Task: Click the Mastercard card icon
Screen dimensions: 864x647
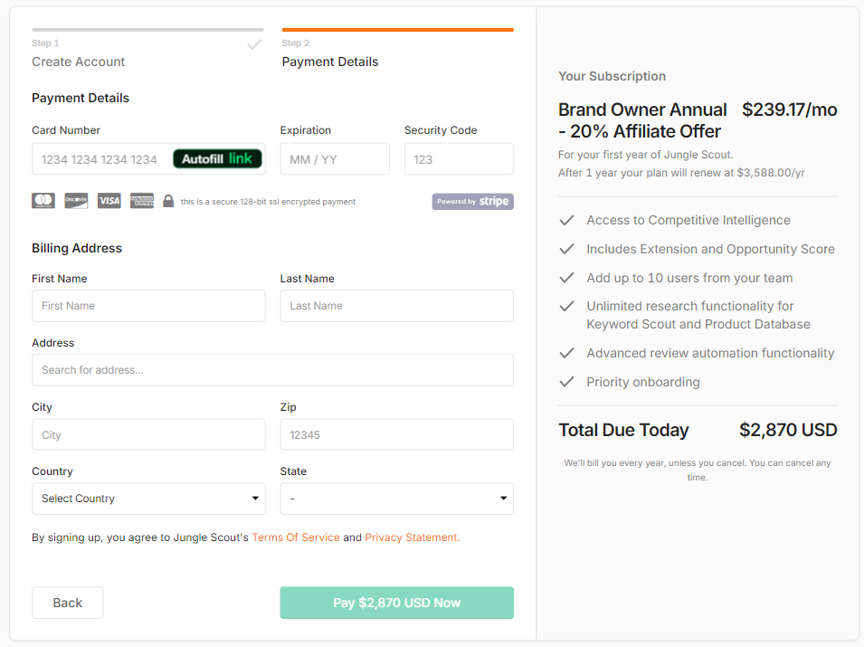Action: (43, 201)
